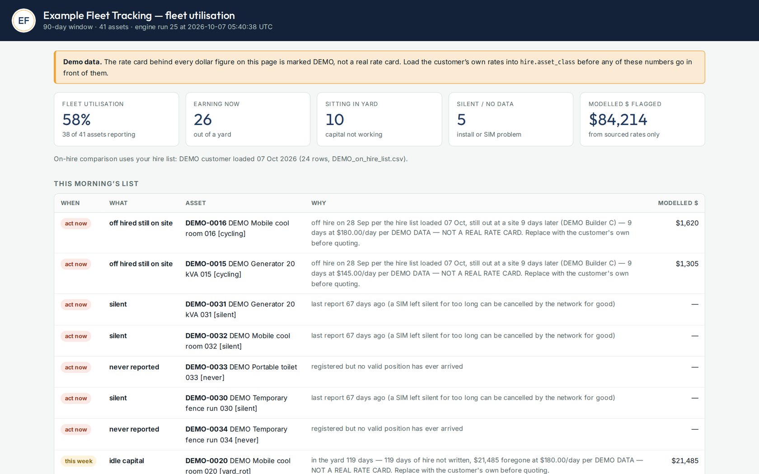Click the $84,214 modelled flagged total
Screen dimensions: 759x474
point(618,120)
